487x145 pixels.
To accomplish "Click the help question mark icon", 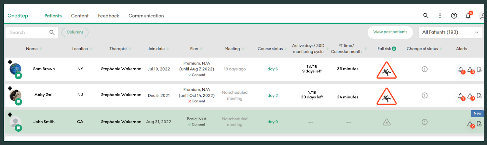I will tap(454, 16).
